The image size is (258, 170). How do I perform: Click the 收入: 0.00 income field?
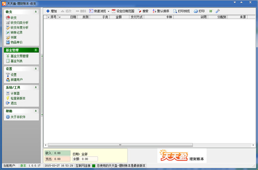pyautogui.click(x=58, y=153)
